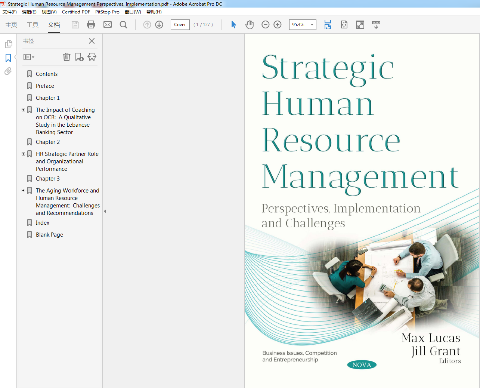
Task: Click the page label Cover field
Action: click(180, 25)
